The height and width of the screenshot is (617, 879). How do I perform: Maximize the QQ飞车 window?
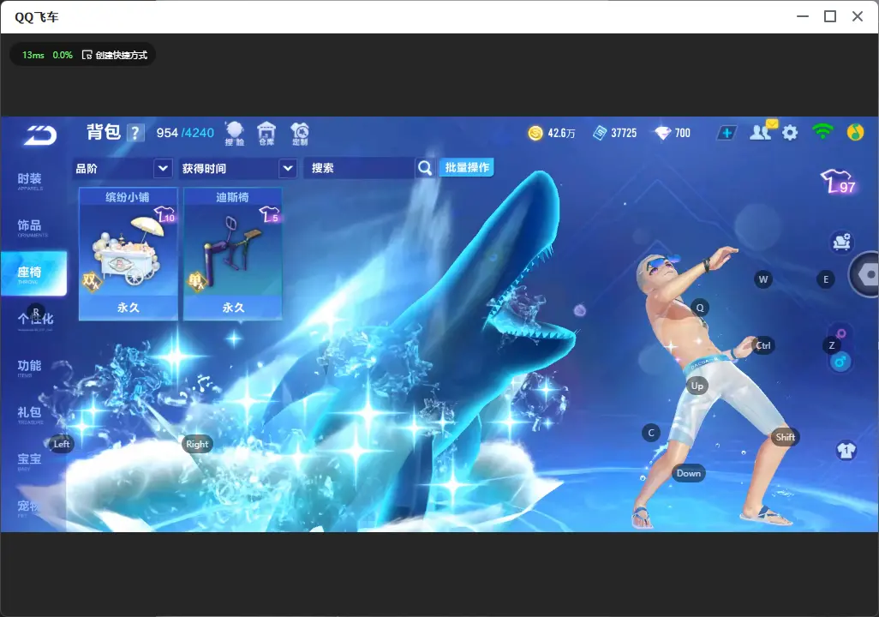[830, 17]
